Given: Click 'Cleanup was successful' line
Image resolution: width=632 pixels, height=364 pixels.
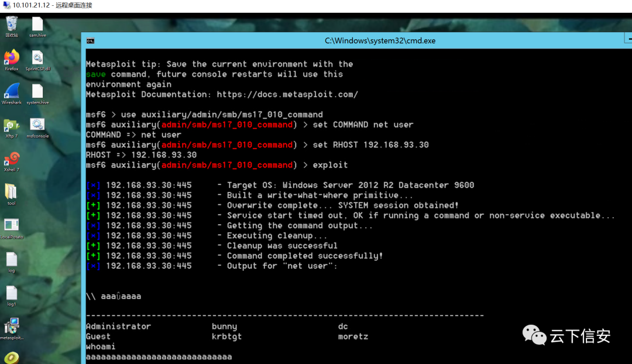Looking at the screenshot, I should tap(212, 245).
